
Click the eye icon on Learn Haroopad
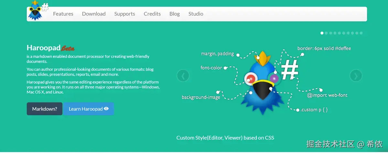(x=106, y=109)
